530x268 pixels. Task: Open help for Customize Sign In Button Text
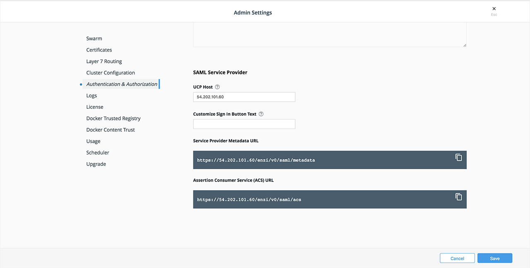tap(261, 114)
